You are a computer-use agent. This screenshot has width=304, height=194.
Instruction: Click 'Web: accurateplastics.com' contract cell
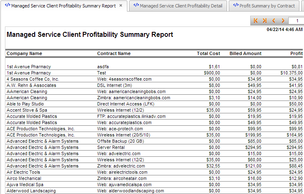(124, 122)
